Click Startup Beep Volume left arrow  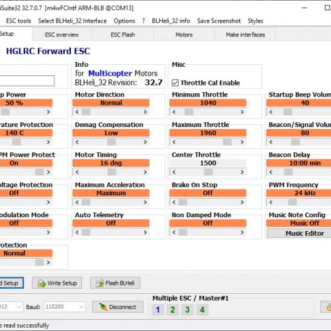point(271,112)
